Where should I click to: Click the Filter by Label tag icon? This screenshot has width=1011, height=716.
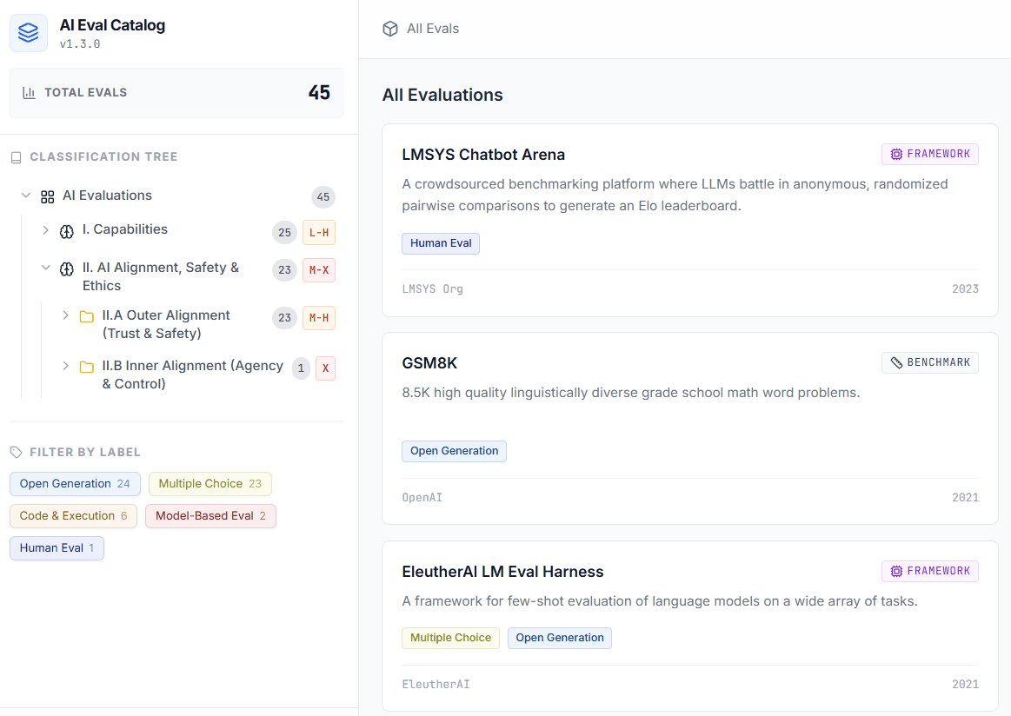16,453
